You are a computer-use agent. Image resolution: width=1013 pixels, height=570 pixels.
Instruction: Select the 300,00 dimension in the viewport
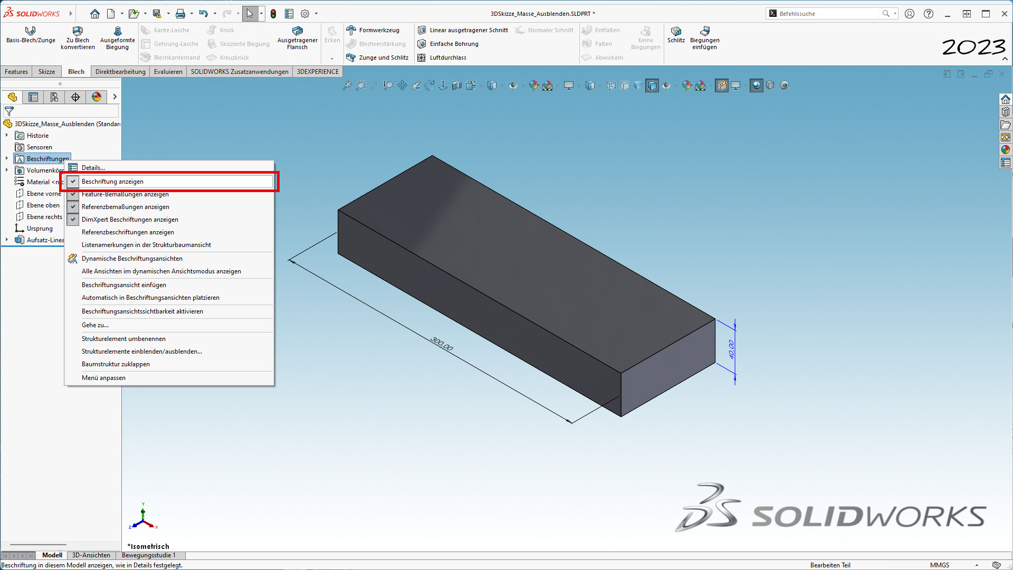coord(442,344)
